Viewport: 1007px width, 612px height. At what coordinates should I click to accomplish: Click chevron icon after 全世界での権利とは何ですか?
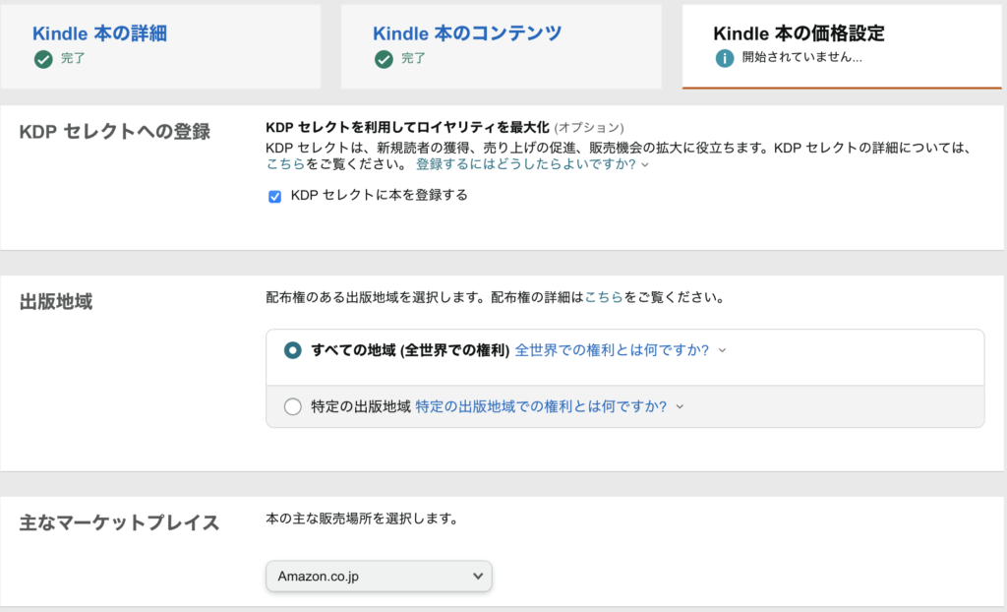pos(722,350)
